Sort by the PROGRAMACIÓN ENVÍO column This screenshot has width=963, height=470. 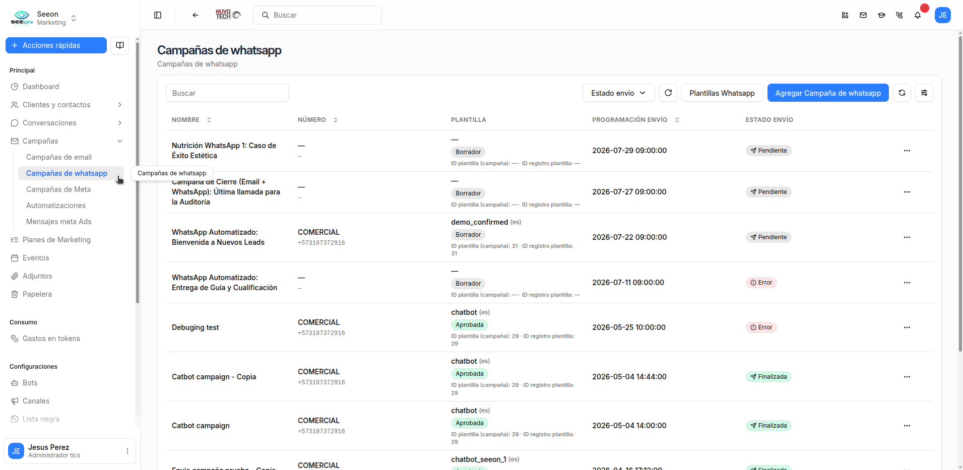pyautogui.click(x=635, y=120)
